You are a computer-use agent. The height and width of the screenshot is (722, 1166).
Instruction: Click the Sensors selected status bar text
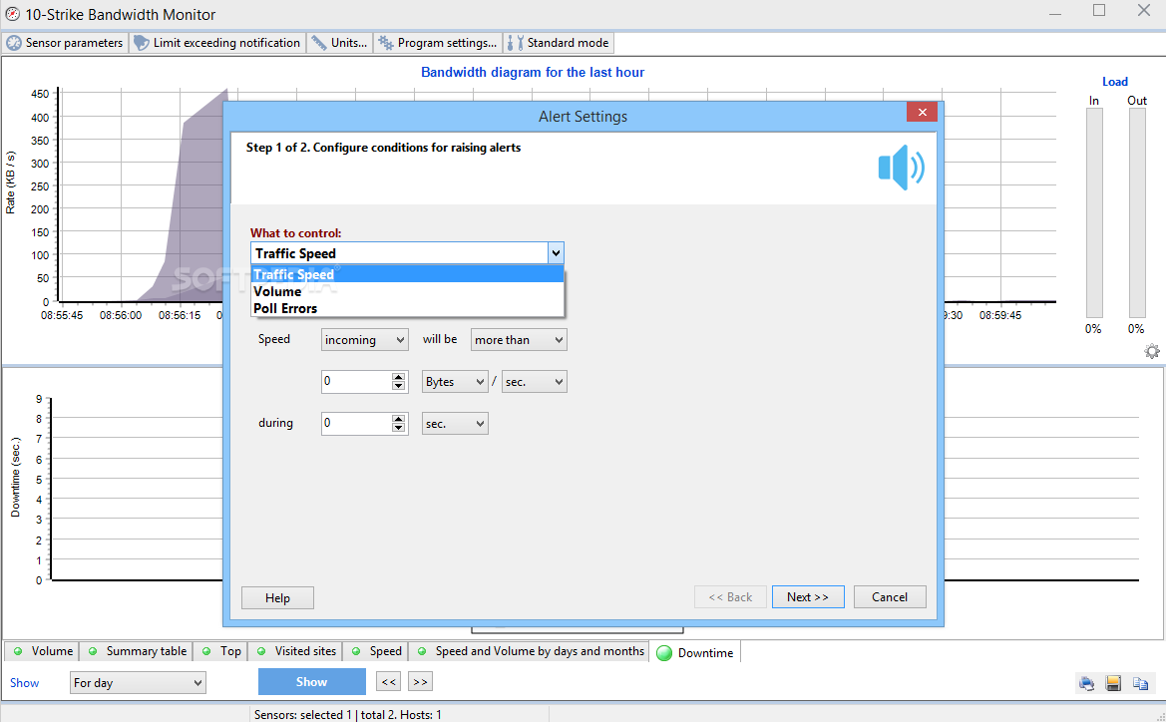(348, 715)
